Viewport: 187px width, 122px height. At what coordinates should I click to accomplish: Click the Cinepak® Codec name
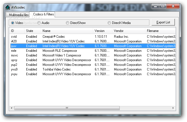(x=54, y=37)
